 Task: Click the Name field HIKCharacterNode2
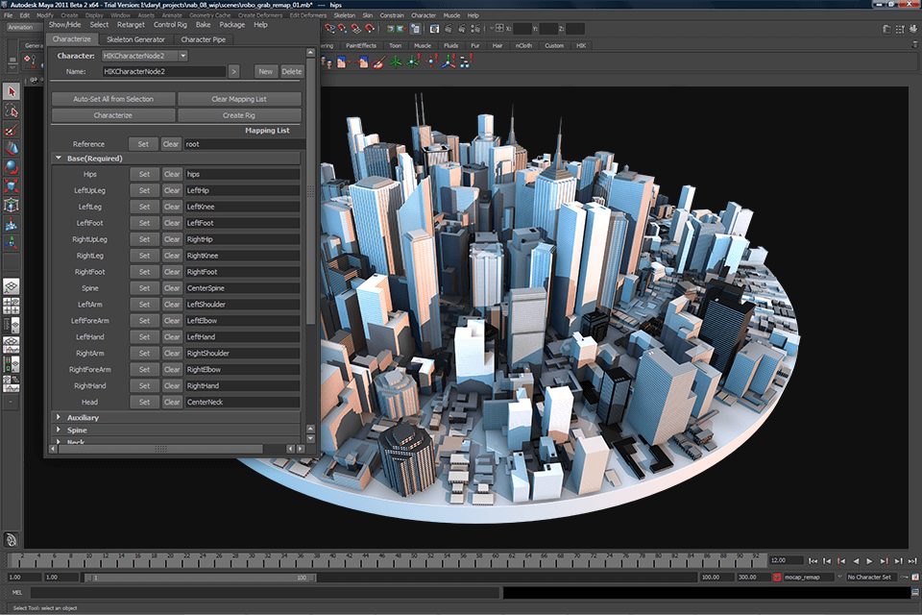coord(164,71)
